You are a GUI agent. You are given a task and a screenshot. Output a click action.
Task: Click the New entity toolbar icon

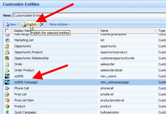[7, 24]
